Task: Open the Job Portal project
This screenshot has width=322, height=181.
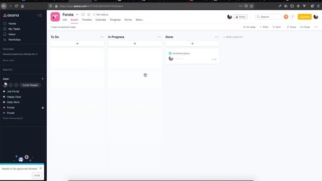Action: (x=13, y=92)
